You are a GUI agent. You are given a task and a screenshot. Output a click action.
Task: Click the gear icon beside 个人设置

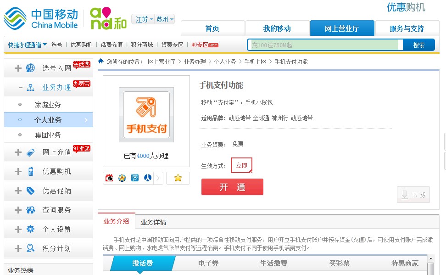[x=30, y=229]
